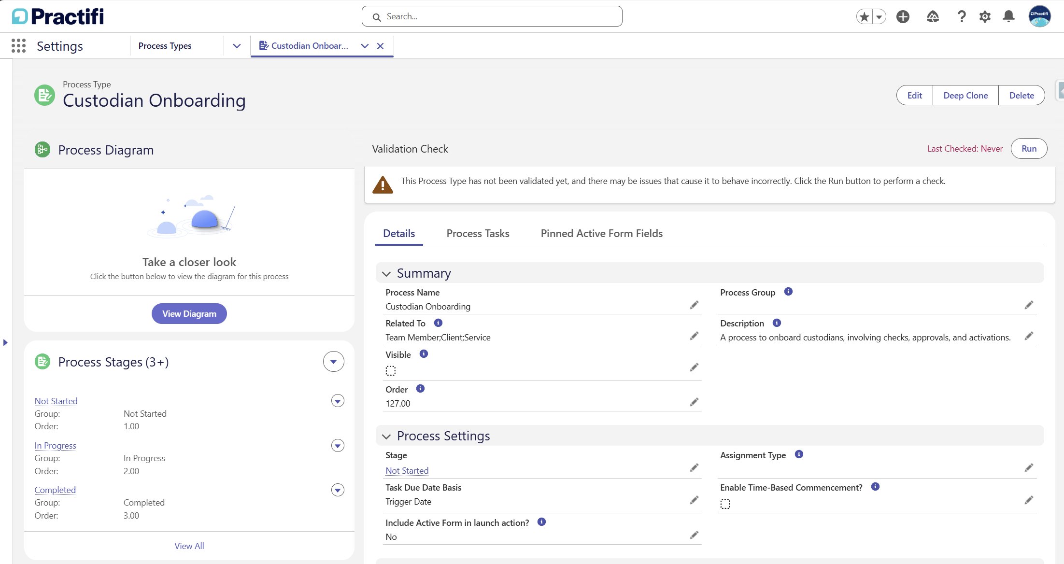Screen dimensions: 1064x564
Task: Show info for Related To field
Action: point(438,323)
